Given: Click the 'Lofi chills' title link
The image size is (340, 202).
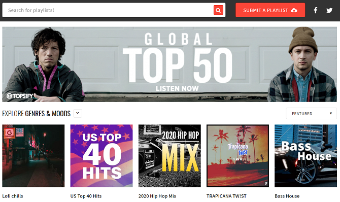Looking at the screenshot, I should click(x=13, y=196).
